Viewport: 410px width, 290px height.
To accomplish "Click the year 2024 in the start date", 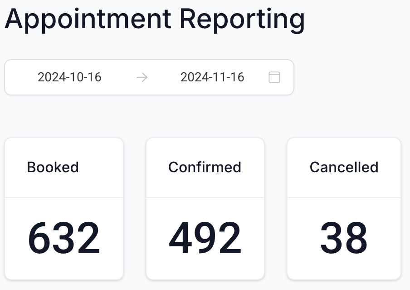I will pyautogui.click(x=51, y=77).
